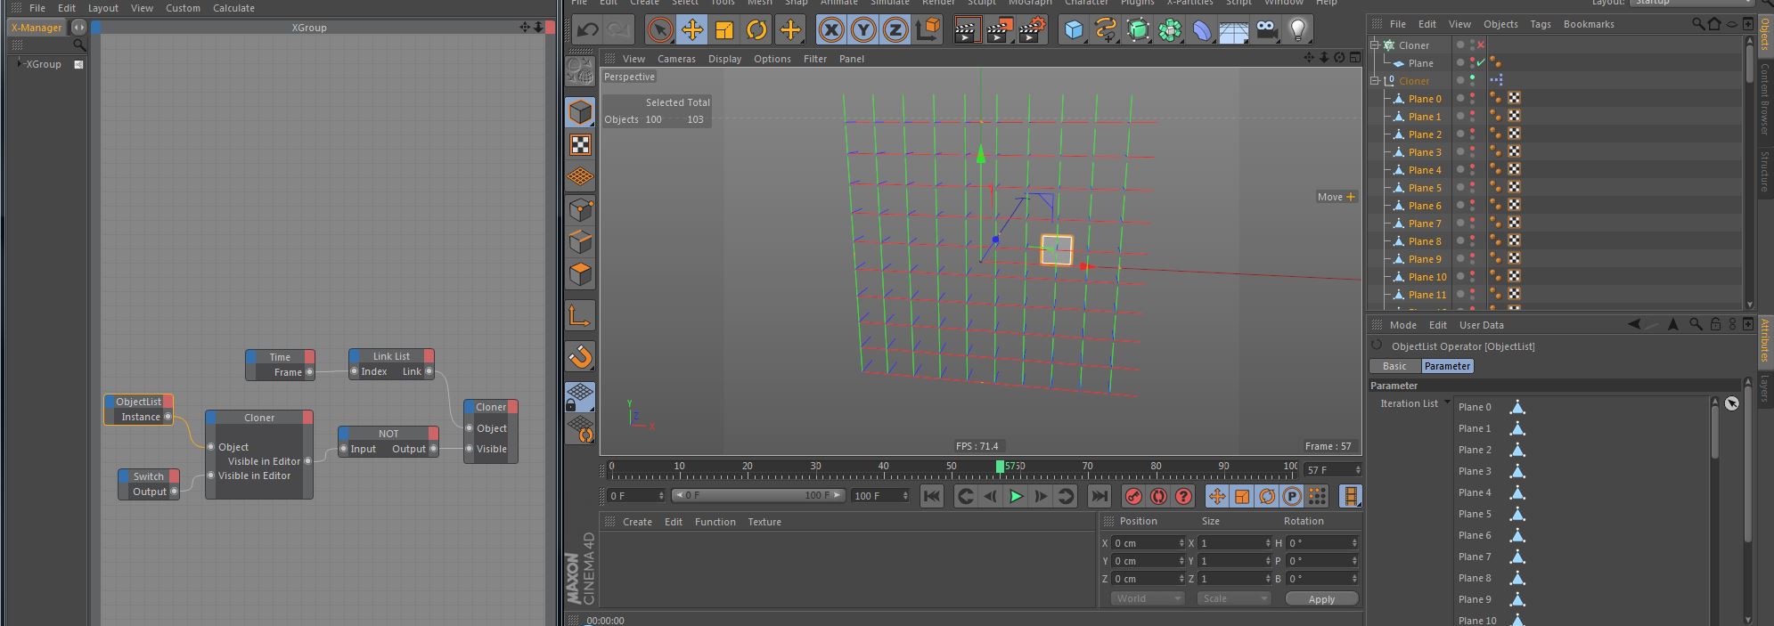Viewport: 1774px width, 626px height.
Task: Select the Link List node header
Action: point(391,356)
